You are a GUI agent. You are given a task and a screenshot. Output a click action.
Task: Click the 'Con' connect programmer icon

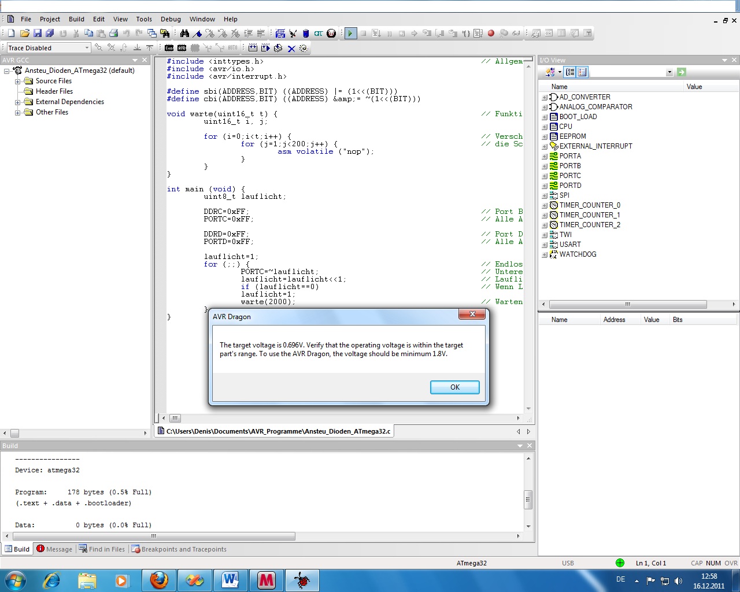tap(169, 48)
